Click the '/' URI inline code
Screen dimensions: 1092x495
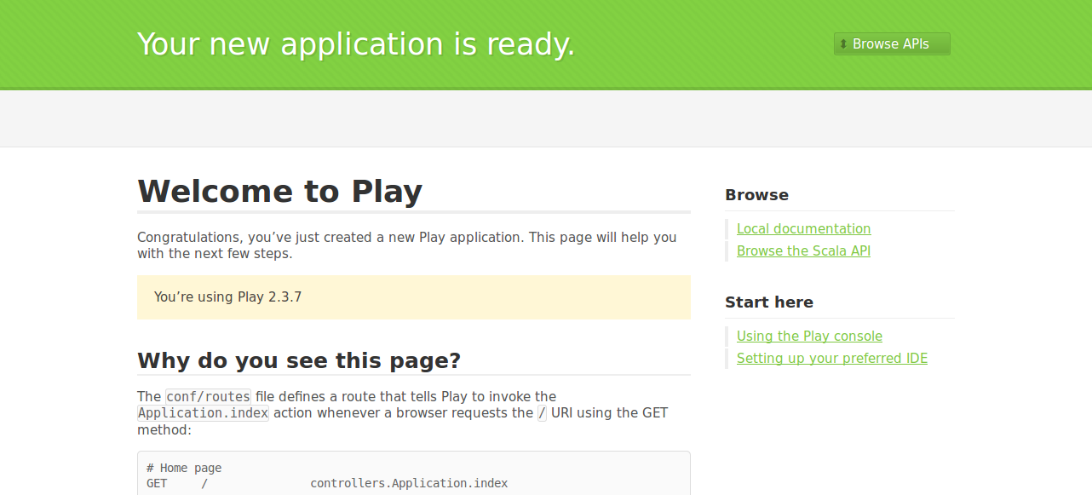[x=542, y=413]
